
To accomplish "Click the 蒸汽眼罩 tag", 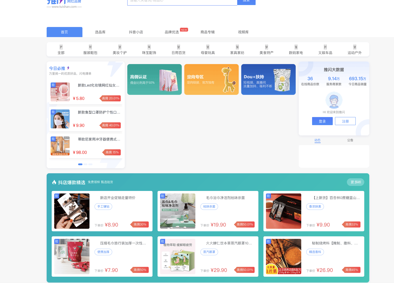I will coord(209,252).
